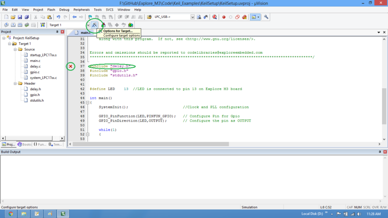Paste from clipboard toolbar icon
This screenshot has width=388, height=218.
(x=49, y=17)
